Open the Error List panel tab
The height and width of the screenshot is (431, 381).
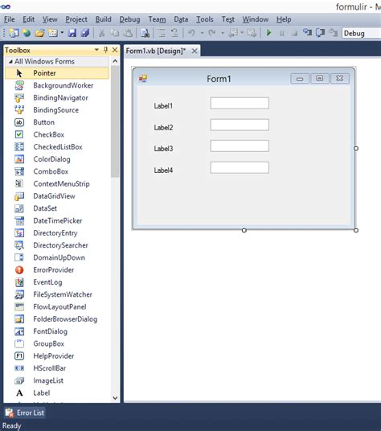pos(25,413)
